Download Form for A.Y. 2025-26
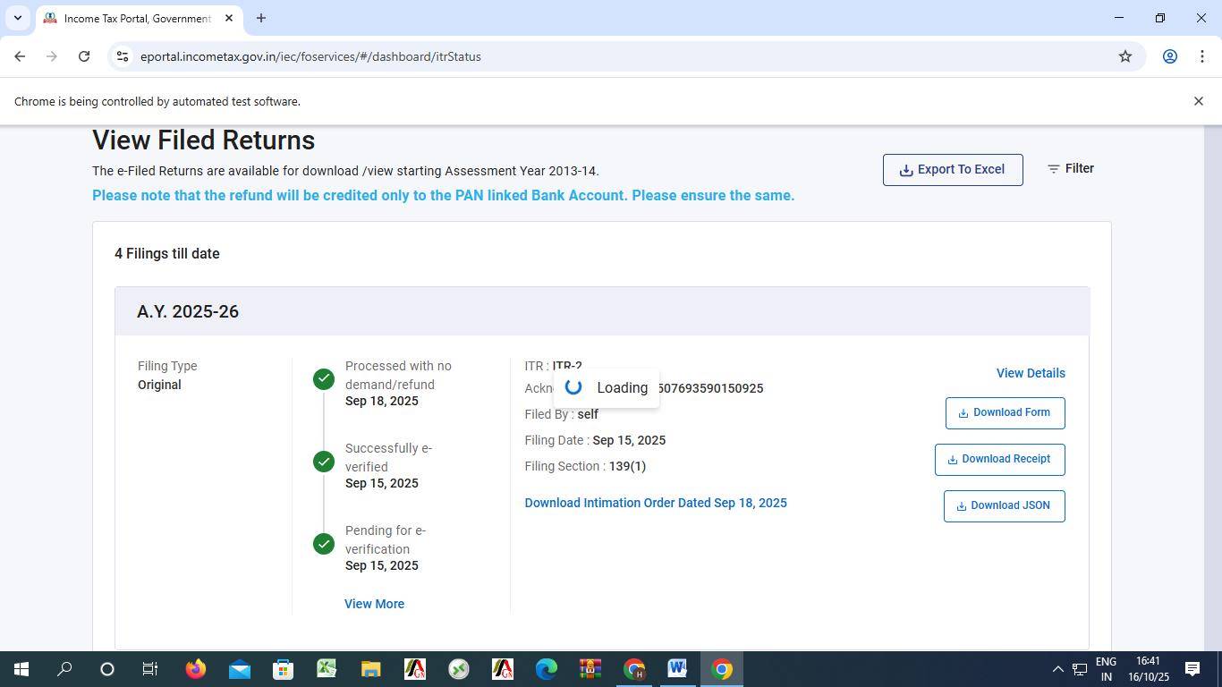The height and width of the screenshot is (687, 1222). 1004,412
